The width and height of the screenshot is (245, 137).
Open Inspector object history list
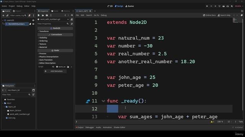click(72, 15)
